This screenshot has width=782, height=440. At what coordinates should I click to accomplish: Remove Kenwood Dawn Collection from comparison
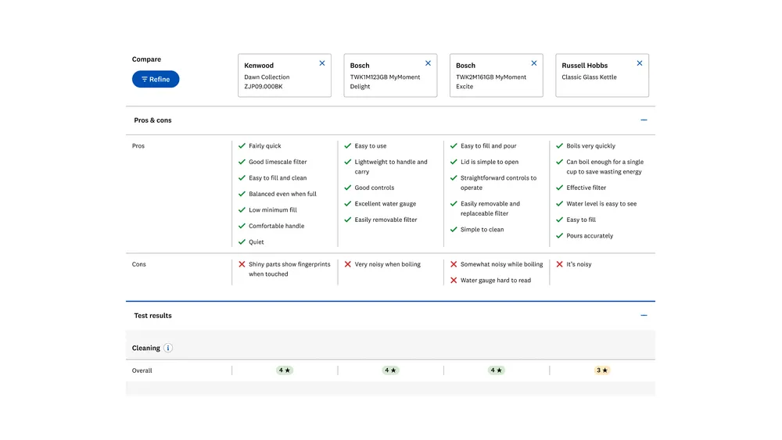coord(322,63)
